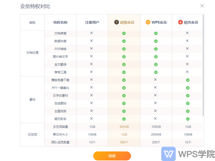Click the 200MB single file size value

click(x=156, y=135)
